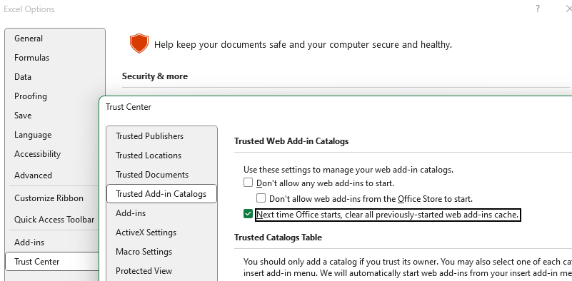Uncheck the clear web add-ins cache checkbox
Screen dimensions: 572x281
248,214
